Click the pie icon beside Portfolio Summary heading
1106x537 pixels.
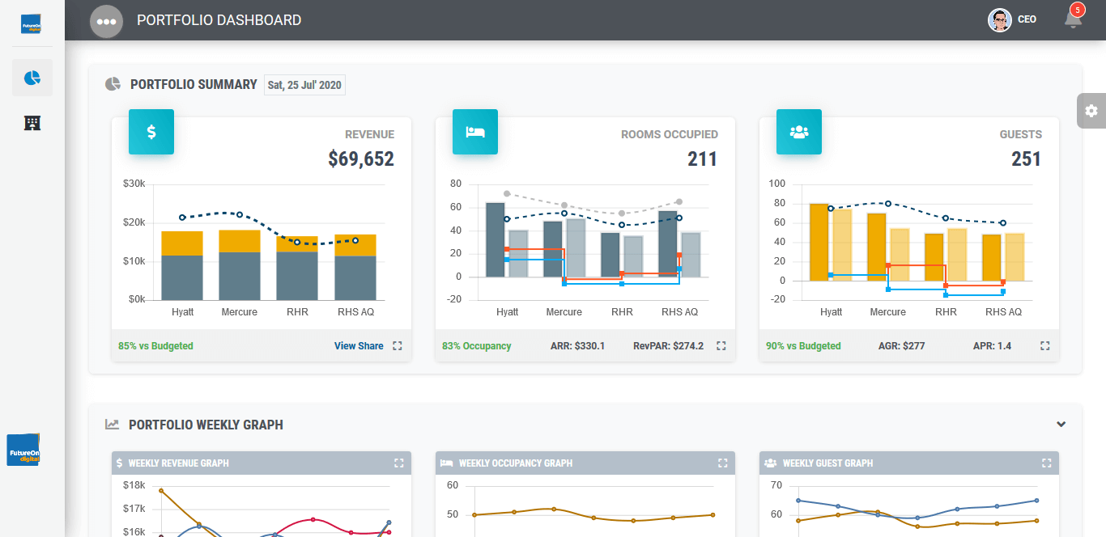113,83
